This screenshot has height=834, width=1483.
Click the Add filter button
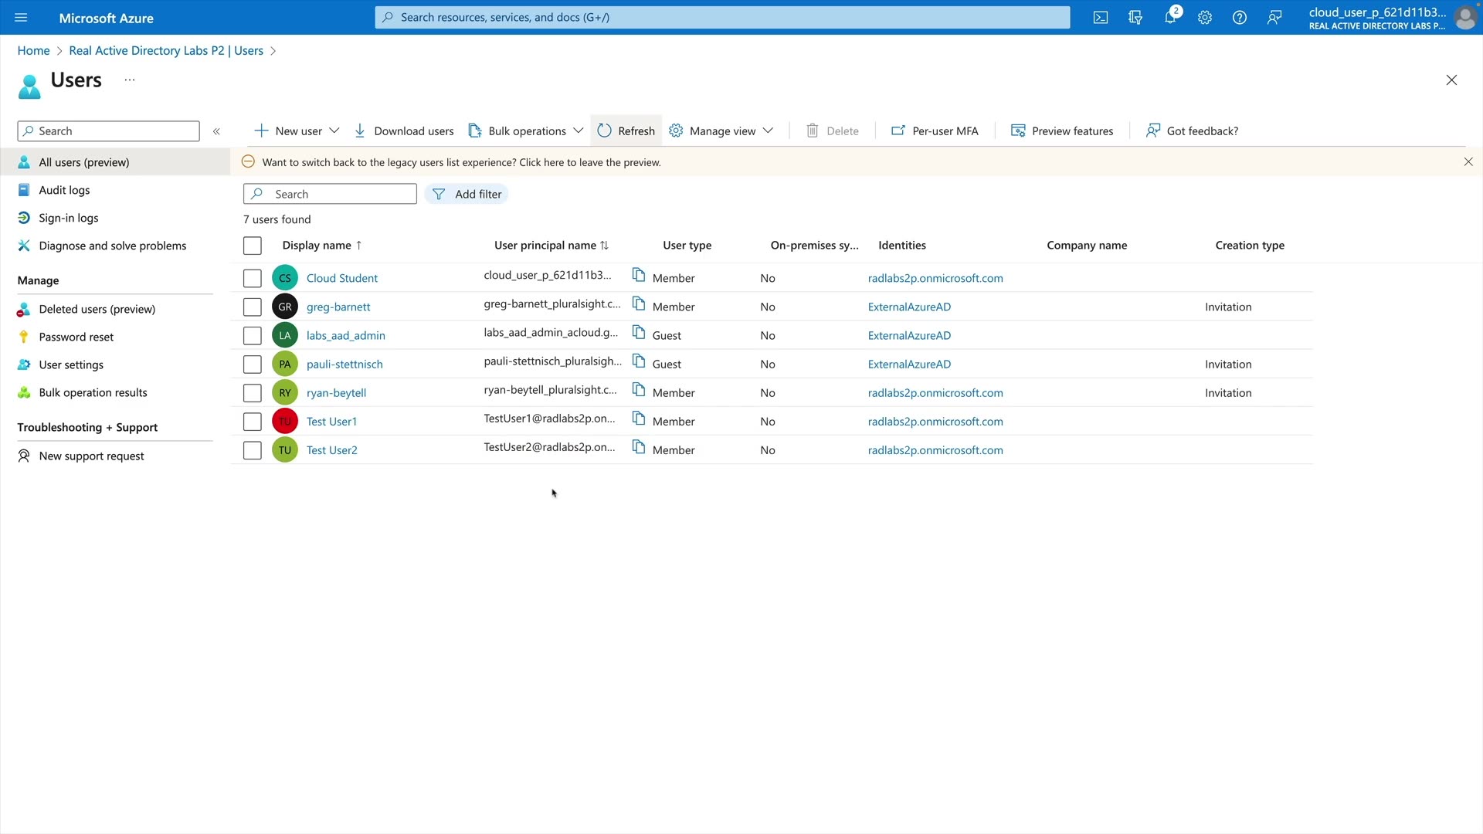pyautogui.click(x=467, y=194)
